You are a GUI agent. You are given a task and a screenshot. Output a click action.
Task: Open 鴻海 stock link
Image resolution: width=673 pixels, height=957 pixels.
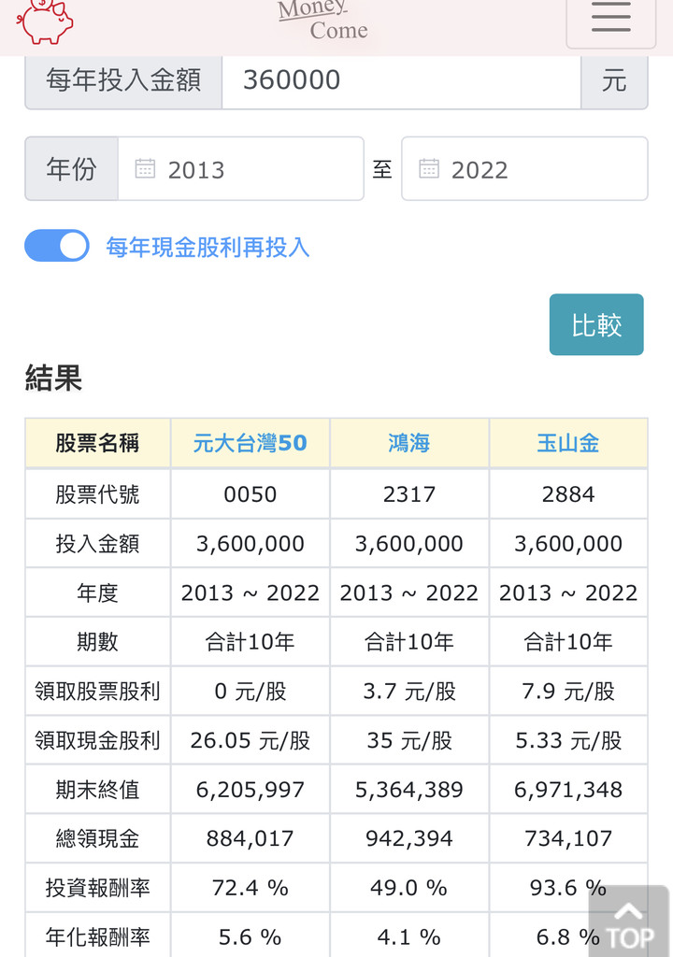point(409,442)
